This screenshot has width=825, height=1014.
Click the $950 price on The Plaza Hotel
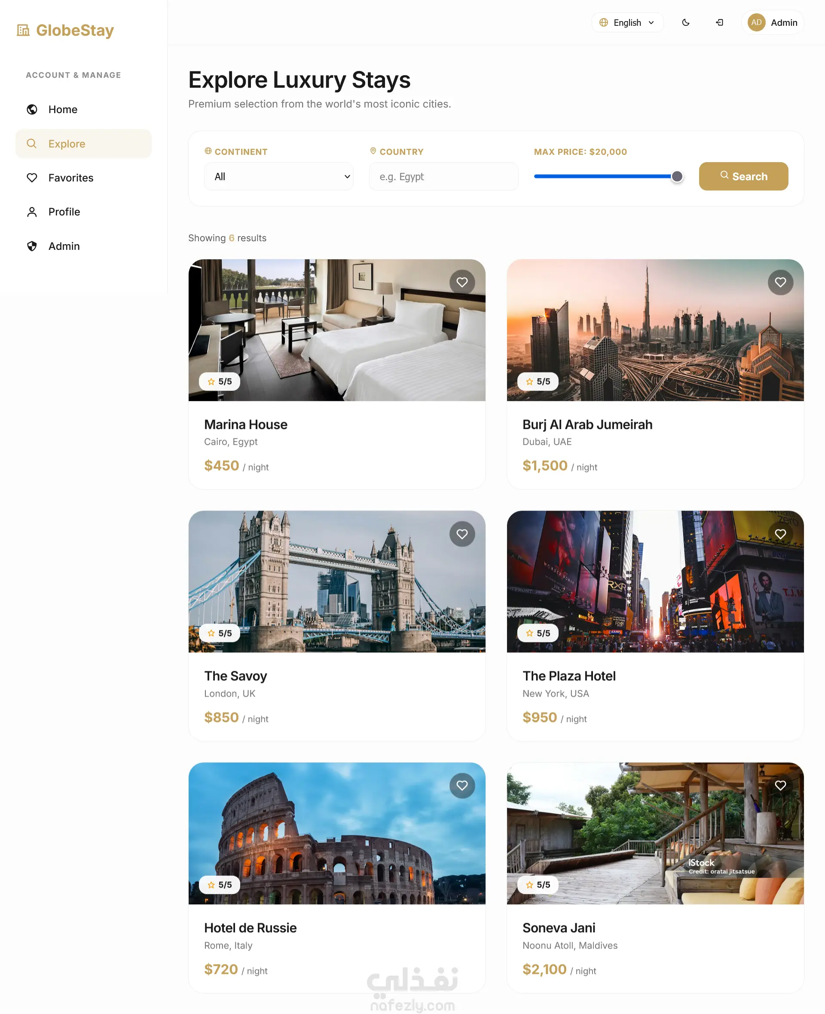(540, 717)
